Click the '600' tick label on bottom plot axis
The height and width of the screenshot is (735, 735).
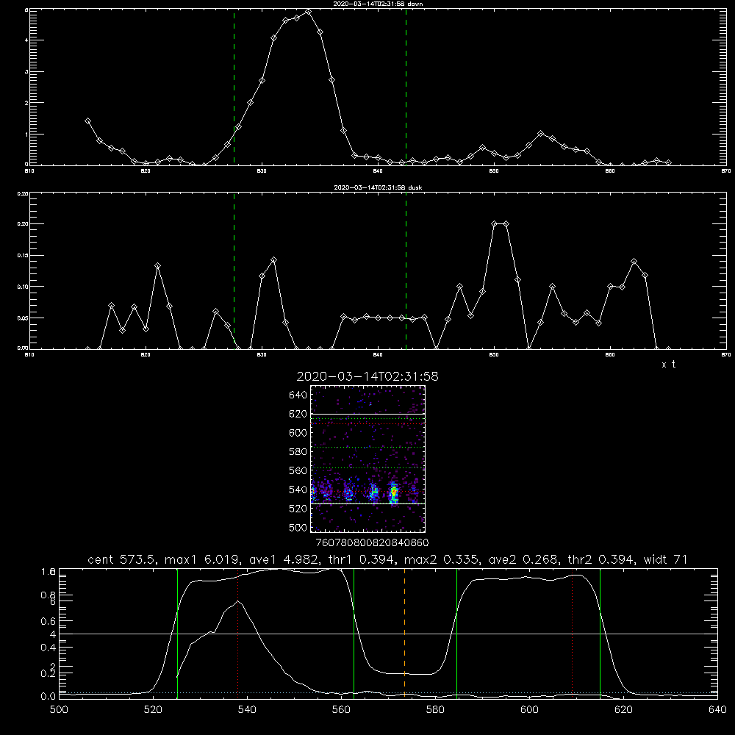529,710
